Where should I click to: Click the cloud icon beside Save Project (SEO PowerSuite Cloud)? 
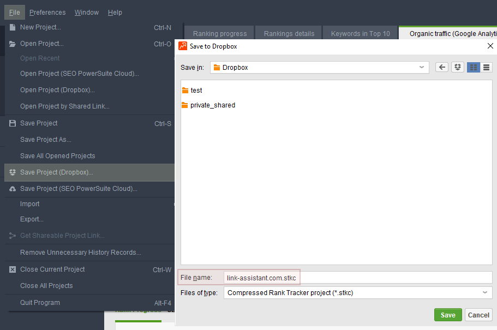click(13, 189)
